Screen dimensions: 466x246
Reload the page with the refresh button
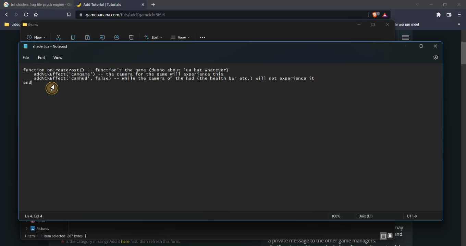pyautogui.click(x=26, y=14)
